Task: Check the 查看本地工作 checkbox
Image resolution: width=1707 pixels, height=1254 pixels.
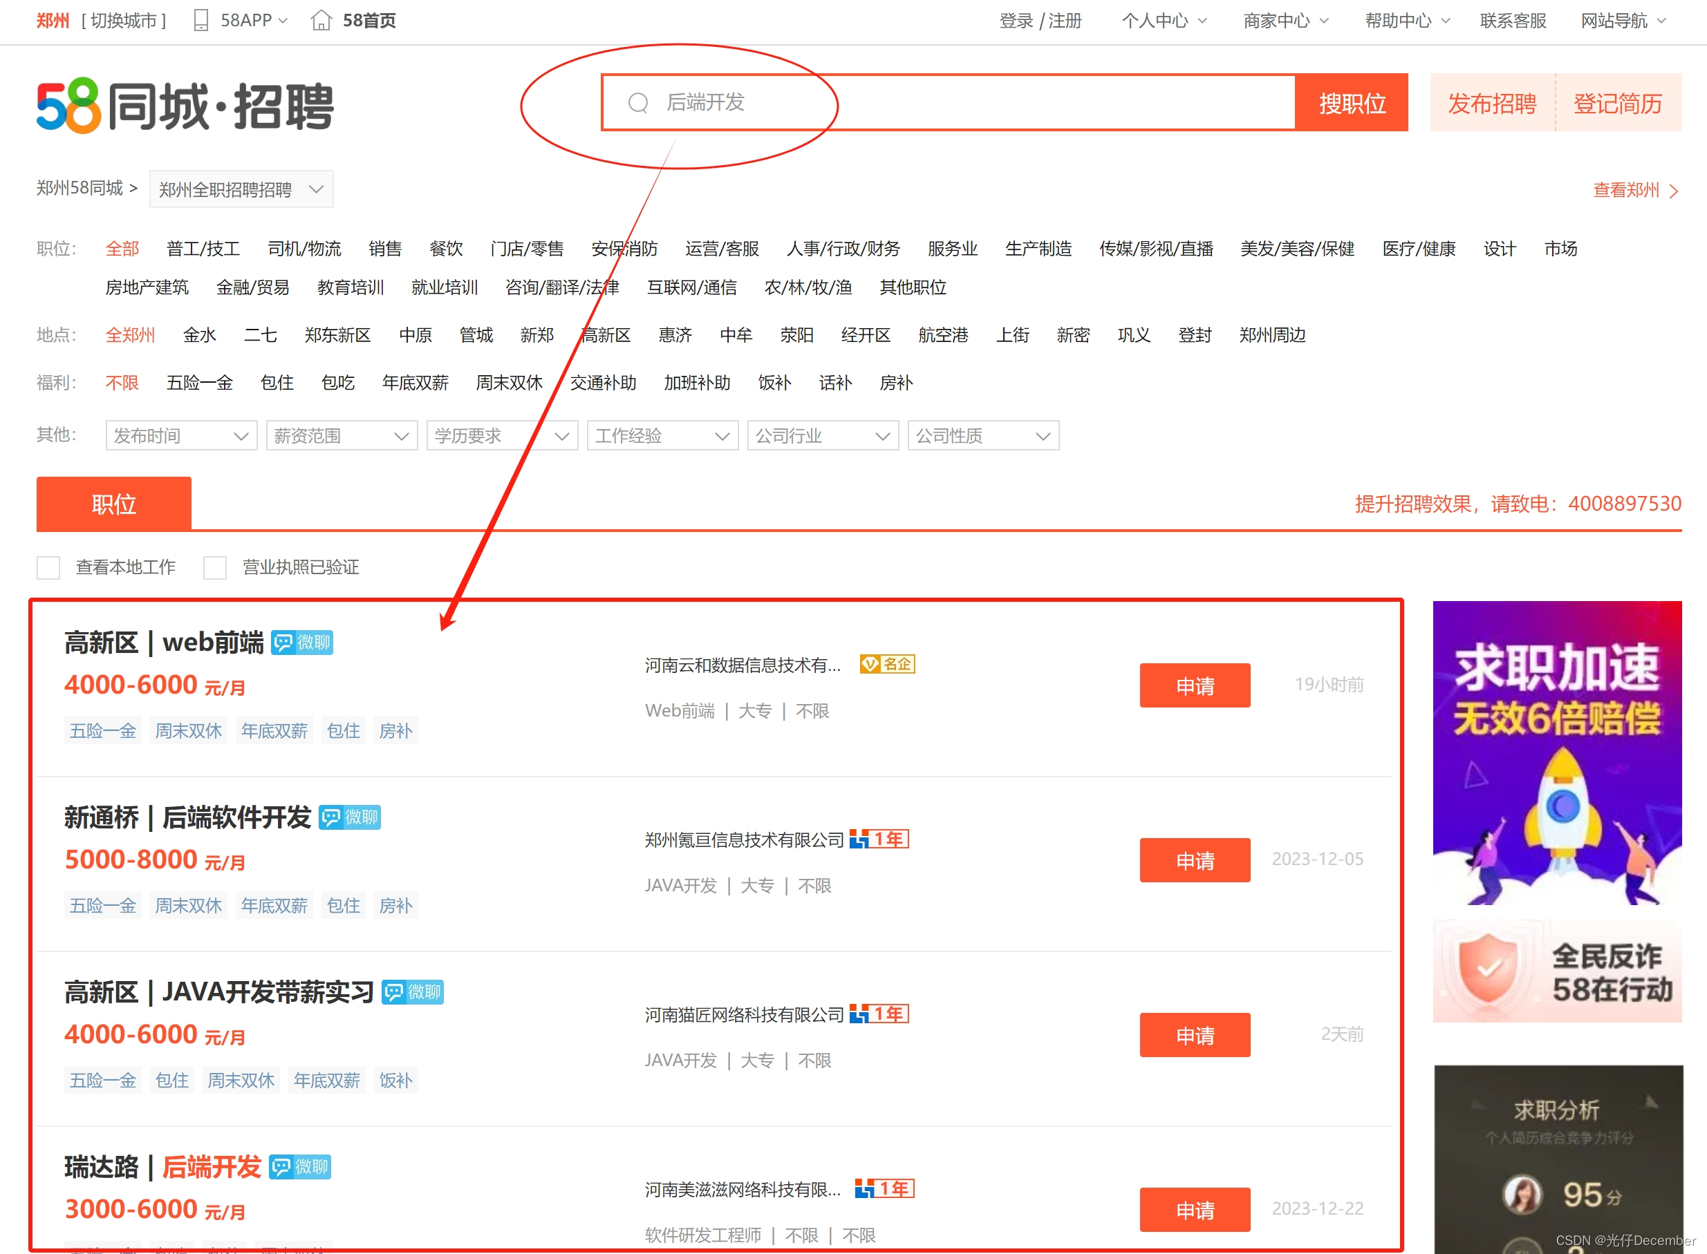Action: 48,568
